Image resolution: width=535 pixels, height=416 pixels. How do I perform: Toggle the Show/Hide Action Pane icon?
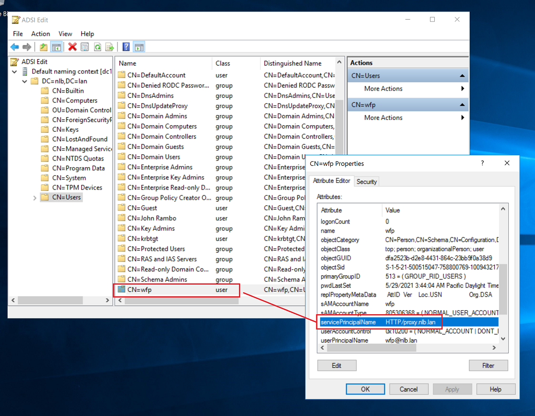click(x=139, y=47)
